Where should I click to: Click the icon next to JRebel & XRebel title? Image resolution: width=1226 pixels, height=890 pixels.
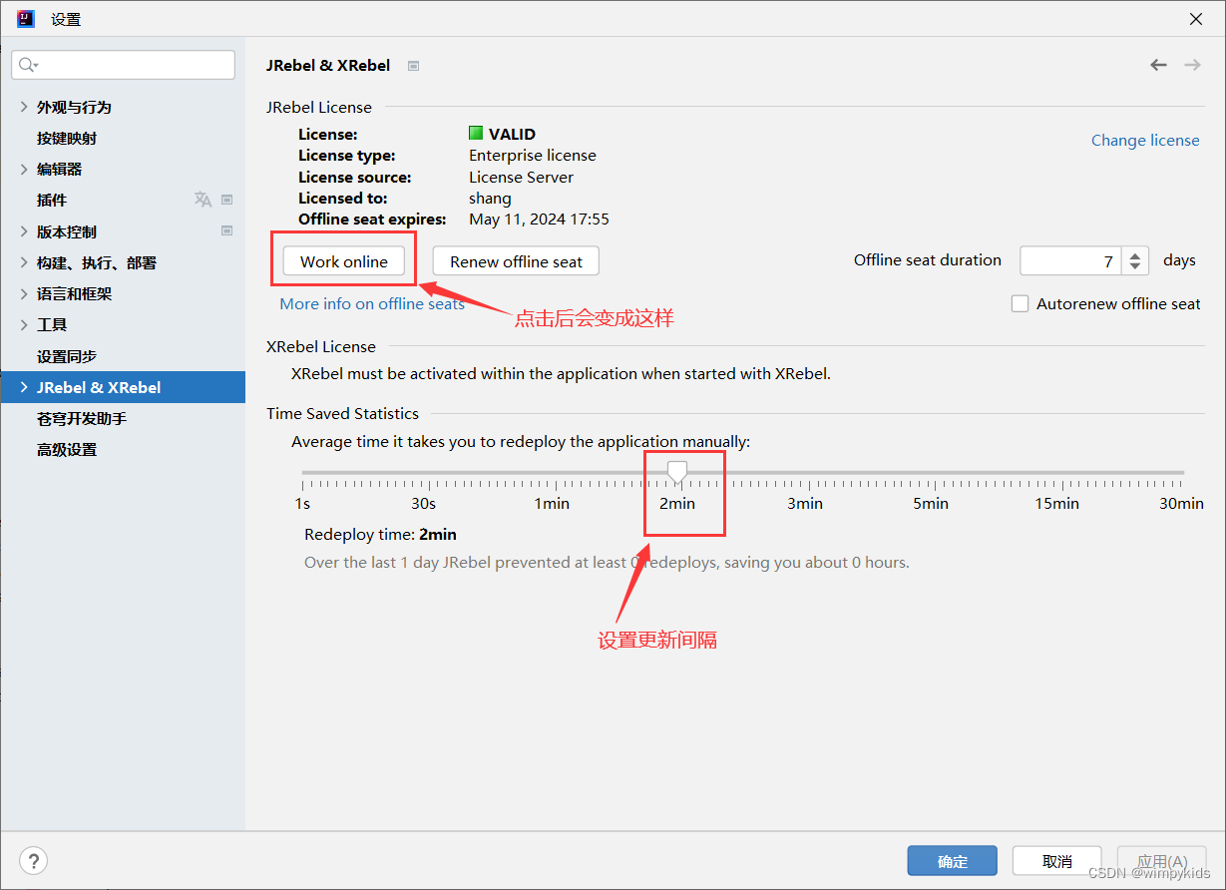pos(413,66)
